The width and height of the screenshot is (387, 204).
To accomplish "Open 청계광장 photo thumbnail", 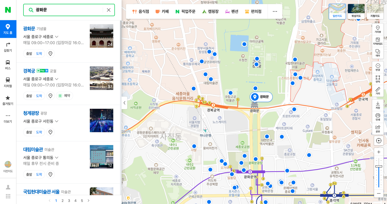I will [x=101, y=120].
